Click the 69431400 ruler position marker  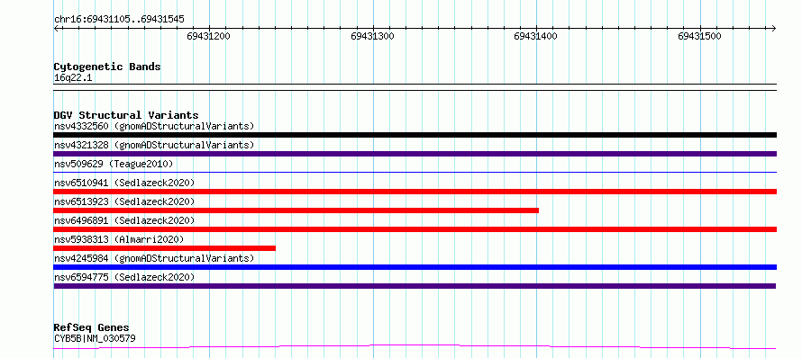coord(536,36)
